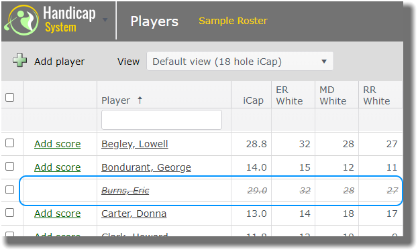Viewport: 418px width, 251px height.
Task: Click the ER White column header
Action: (x=289, y=95)
